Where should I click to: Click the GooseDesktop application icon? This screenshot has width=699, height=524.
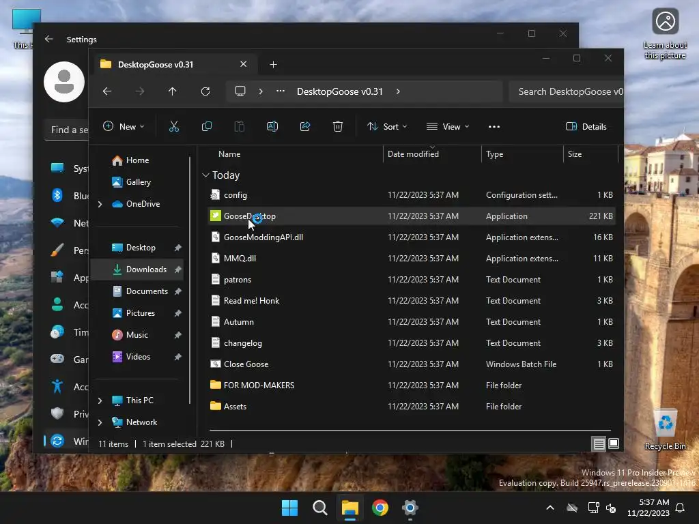(215, 216)
